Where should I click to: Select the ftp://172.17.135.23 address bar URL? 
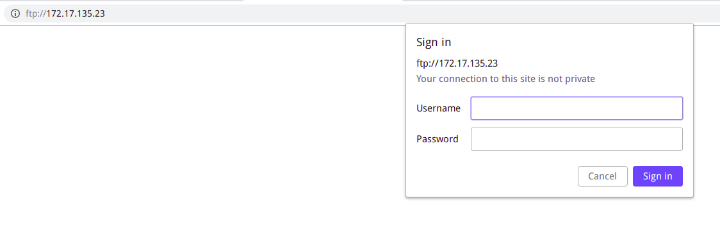click(x=65, y=13)
